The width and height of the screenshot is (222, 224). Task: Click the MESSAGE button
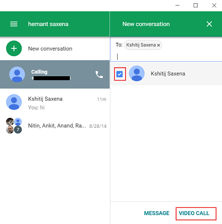pos(157,213)
